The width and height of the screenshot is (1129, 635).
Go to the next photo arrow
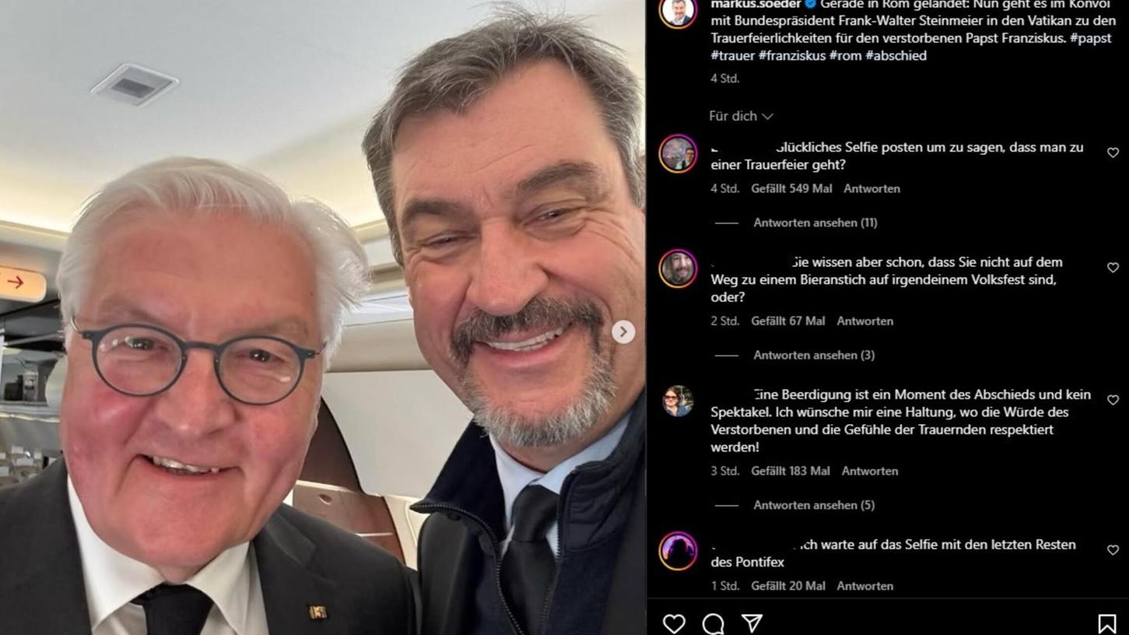622,332
